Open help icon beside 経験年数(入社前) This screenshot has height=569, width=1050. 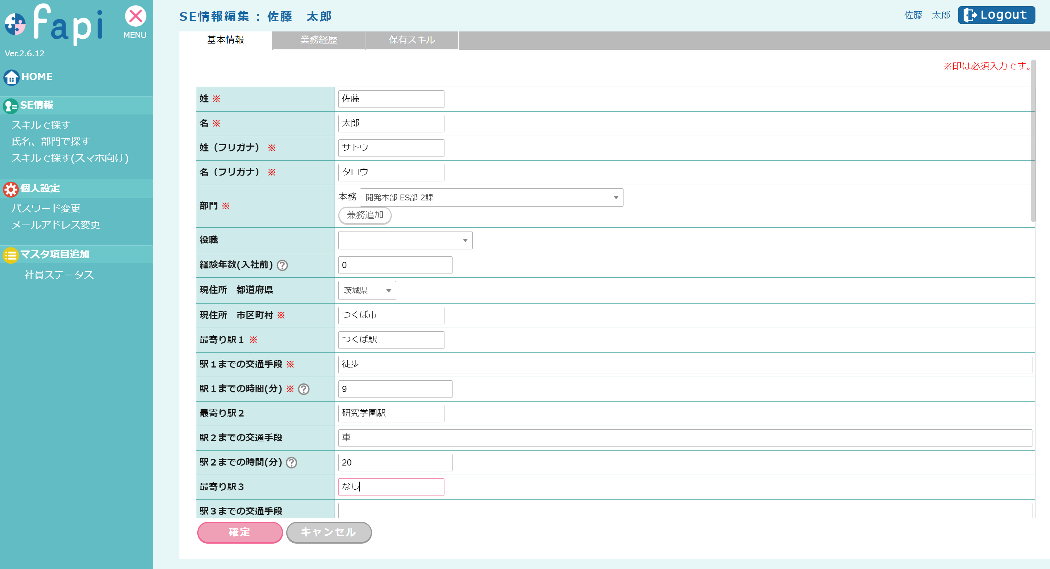tap(282, 265)
